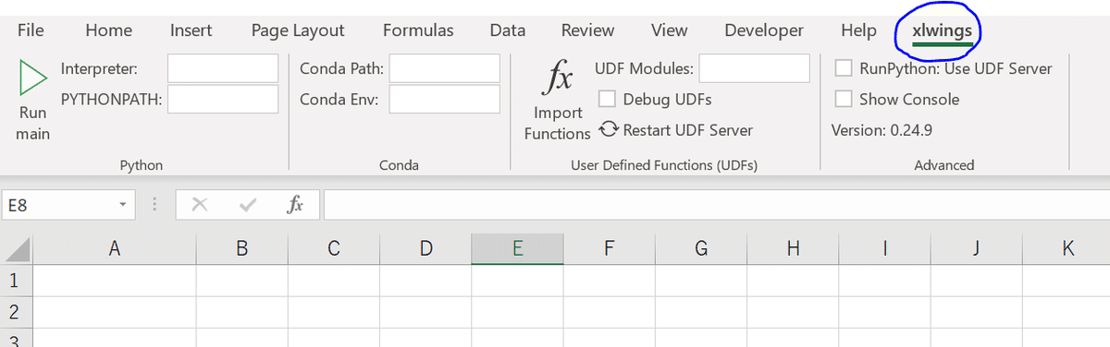Screen dimensions: 1110x347
Task: Click the Conda Env text box
Action: pyautogui.click(x=445, y=99)
